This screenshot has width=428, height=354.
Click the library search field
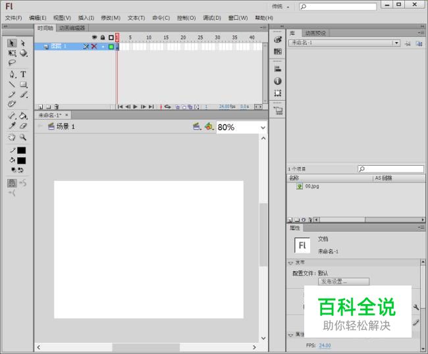tap(391, 169)
